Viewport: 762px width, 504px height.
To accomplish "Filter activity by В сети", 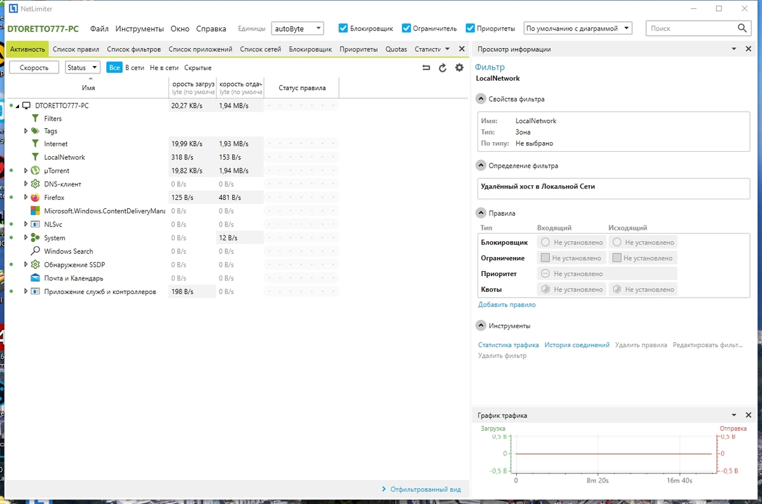I will [135, 67].
